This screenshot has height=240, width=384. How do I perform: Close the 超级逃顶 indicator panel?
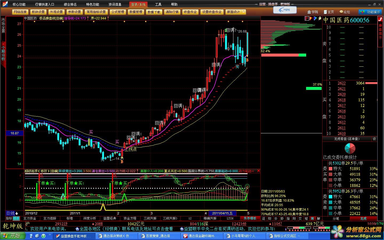(x=258, y=171)
